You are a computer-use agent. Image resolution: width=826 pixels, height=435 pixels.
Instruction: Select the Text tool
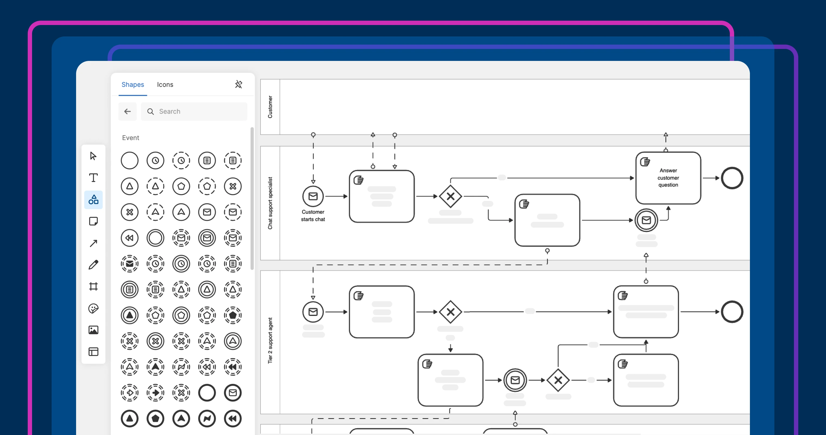coord(93,178)
